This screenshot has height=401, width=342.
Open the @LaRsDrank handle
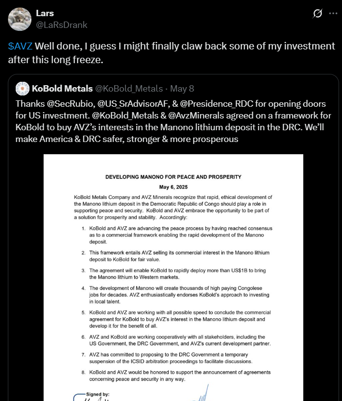point(61,24)
